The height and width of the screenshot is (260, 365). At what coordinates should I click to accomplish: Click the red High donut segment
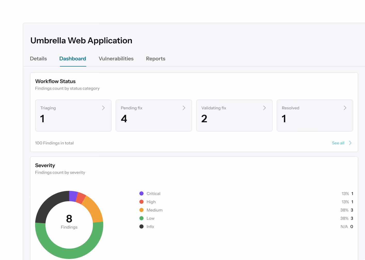81,198
